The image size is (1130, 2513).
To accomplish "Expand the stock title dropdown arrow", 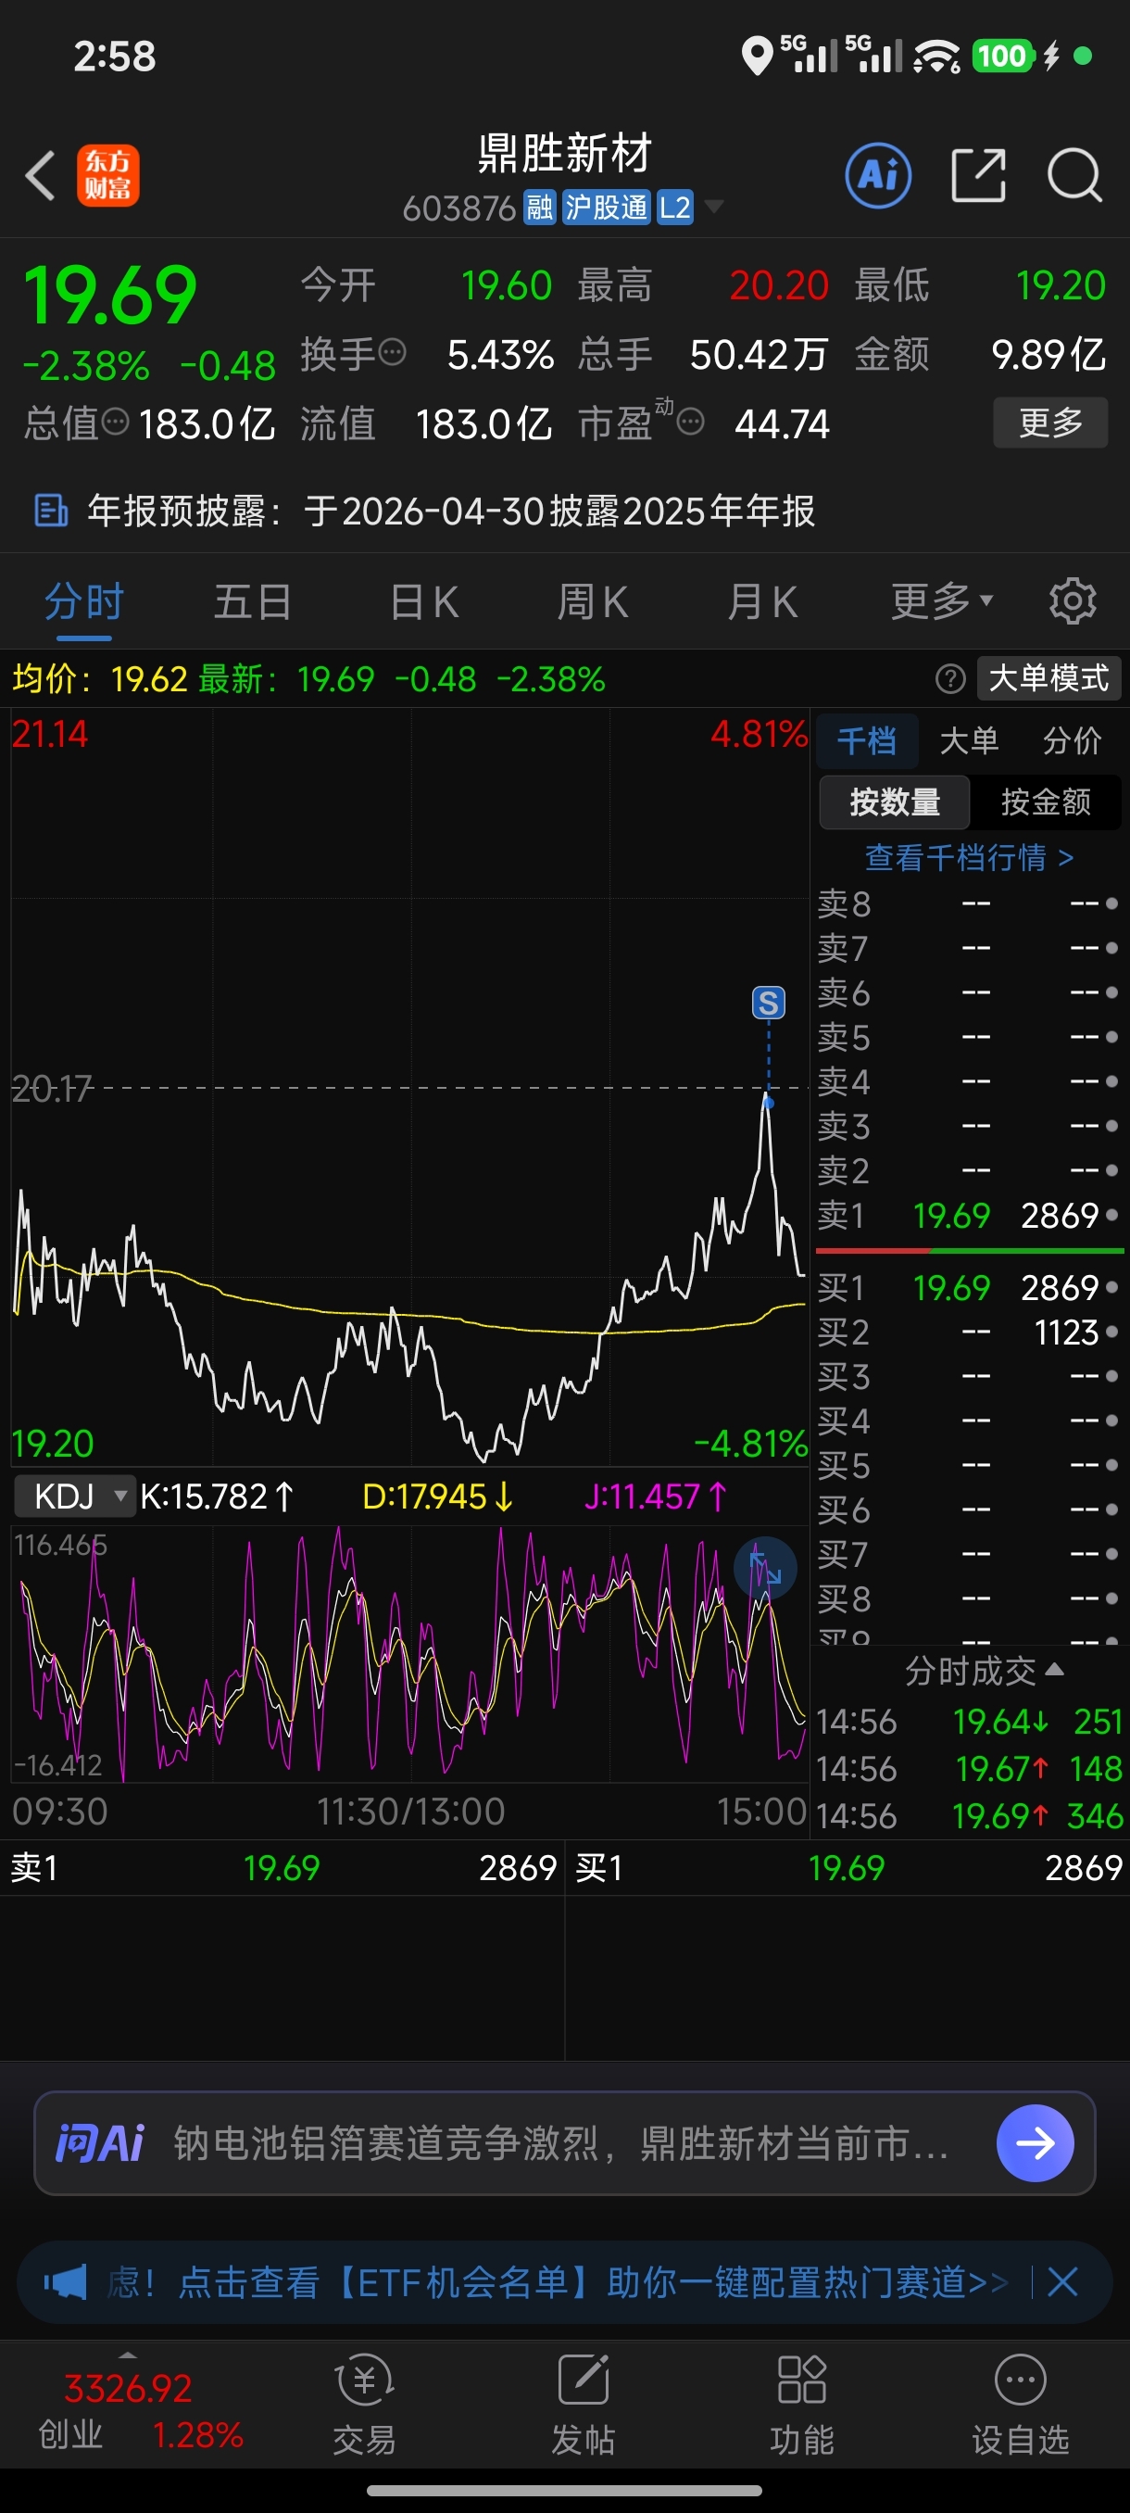I will point(714,206).
